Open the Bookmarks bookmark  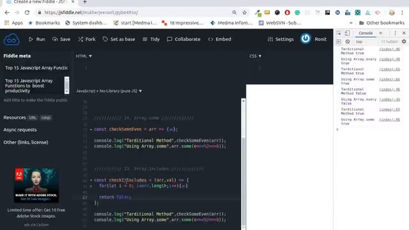point(44,23)
